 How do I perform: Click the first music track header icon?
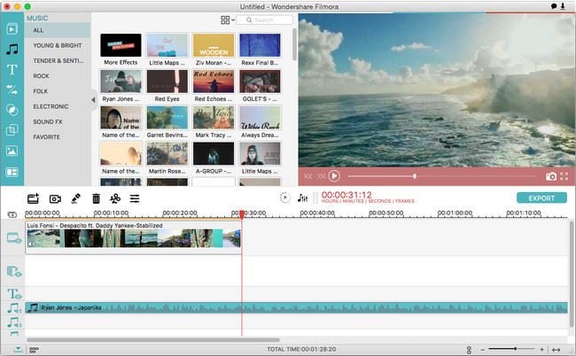pyautogui.click(x=14, y=308)
